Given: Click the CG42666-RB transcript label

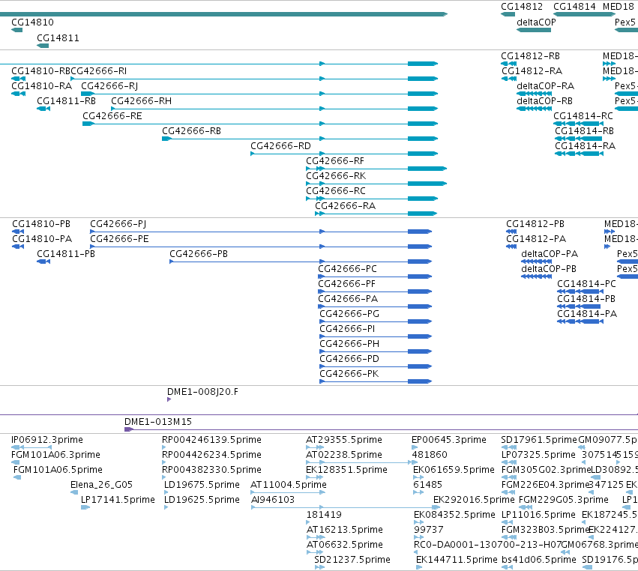Looking at the screenshot, I should pyautogui.click(x=192, y=131).
